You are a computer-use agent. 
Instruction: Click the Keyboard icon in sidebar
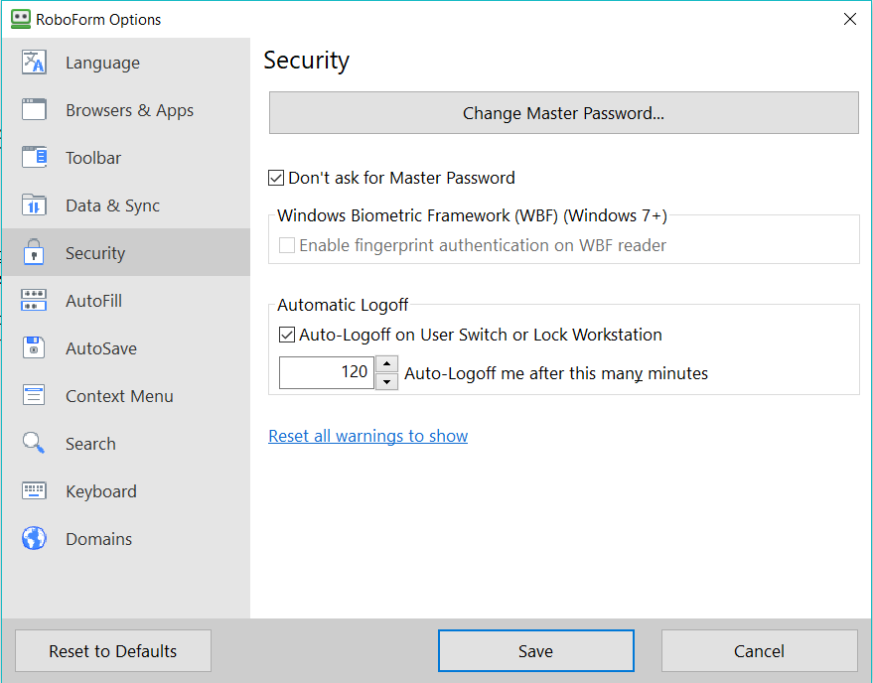[34, 490]
